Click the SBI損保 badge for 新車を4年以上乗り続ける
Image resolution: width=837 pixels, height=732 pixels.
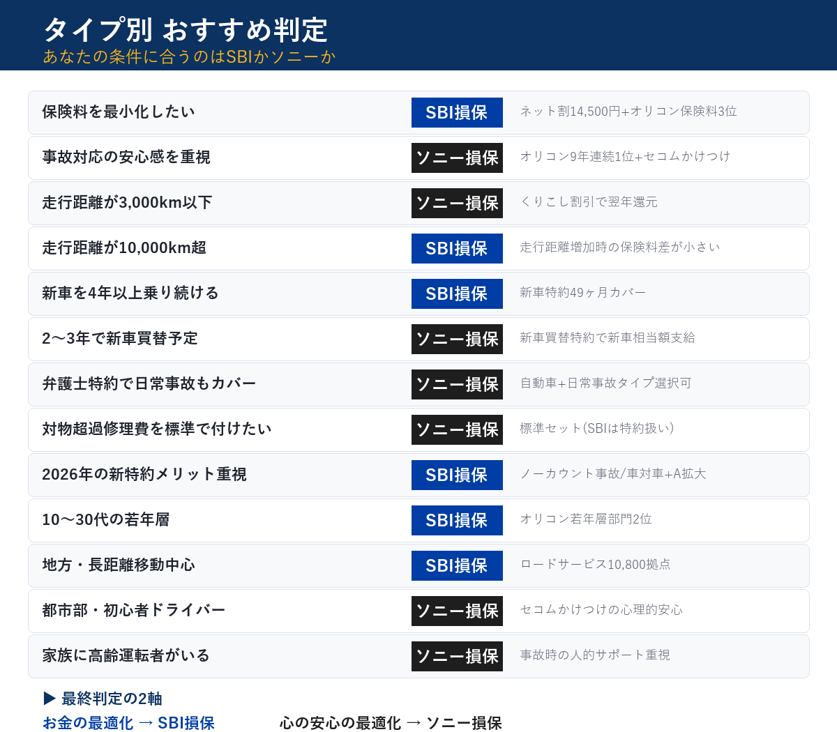point(457,293)
